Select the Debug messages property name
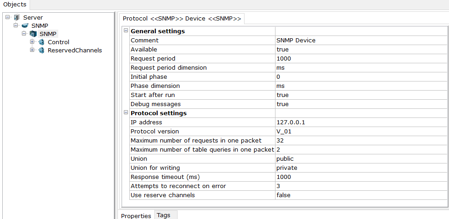449x219 pixels. click(156, 104)
